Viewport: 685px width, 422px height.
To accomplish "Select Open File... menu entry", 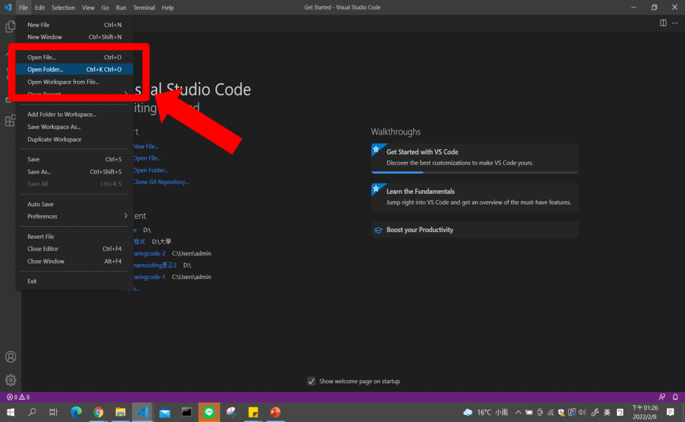I will [x=74, y=58].
